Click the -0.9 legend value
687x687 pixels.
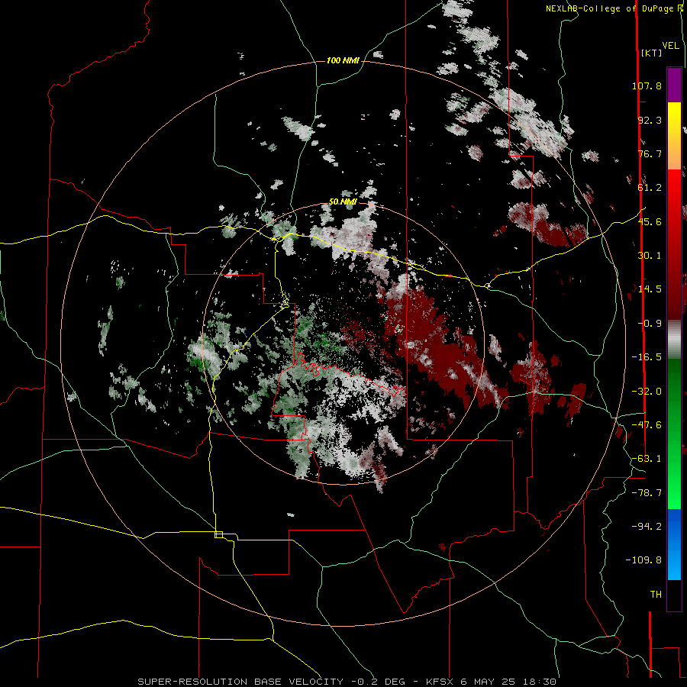(x=650, y=324)
